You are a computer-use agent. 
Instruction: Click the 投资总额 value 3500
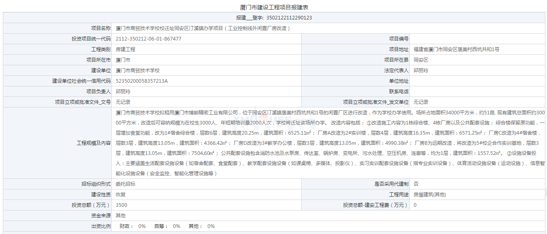pyautogui.click(x=122, y=205)
